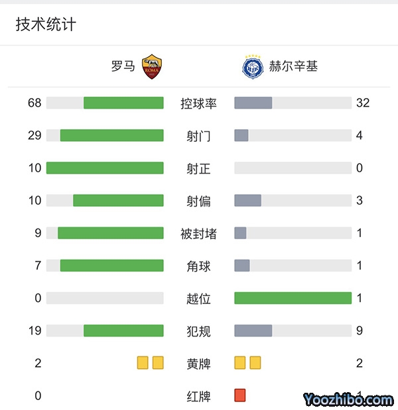Click the 角球 corner kicks label
The width and height of the screenshot is (398, 410).
(198, 266)
